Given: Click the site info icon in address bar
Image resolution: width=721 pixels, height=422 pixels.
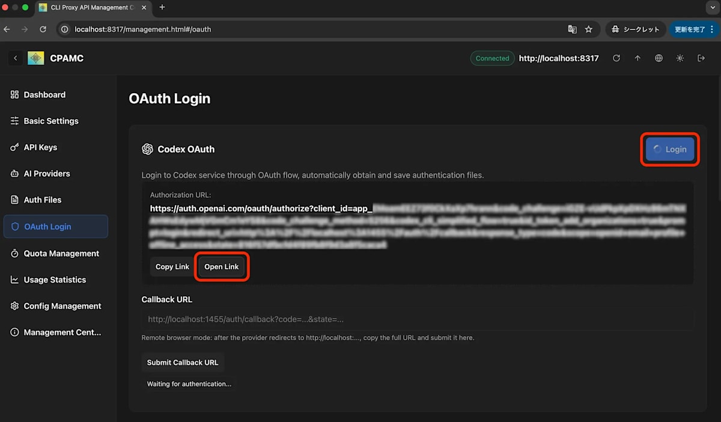Looking at the screenshot, I should coord(65,29).
